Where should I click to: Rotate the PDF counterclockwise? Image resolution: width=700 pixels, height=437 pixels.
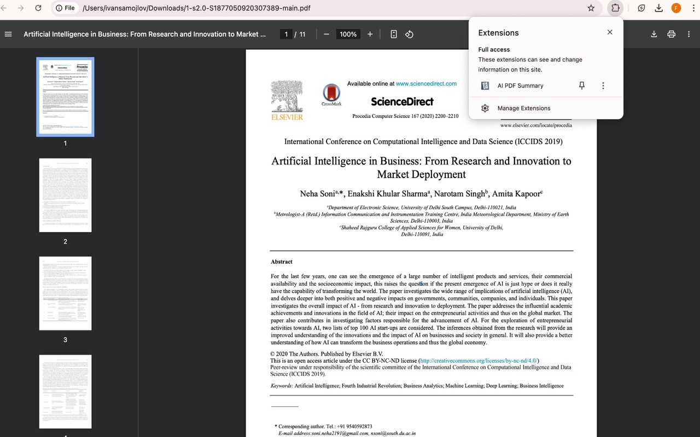point(409,34)
